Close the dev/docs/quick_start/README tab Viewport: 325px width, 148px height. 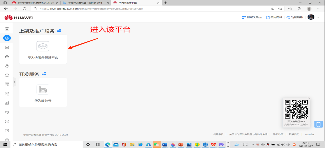[x=57, y=3]
